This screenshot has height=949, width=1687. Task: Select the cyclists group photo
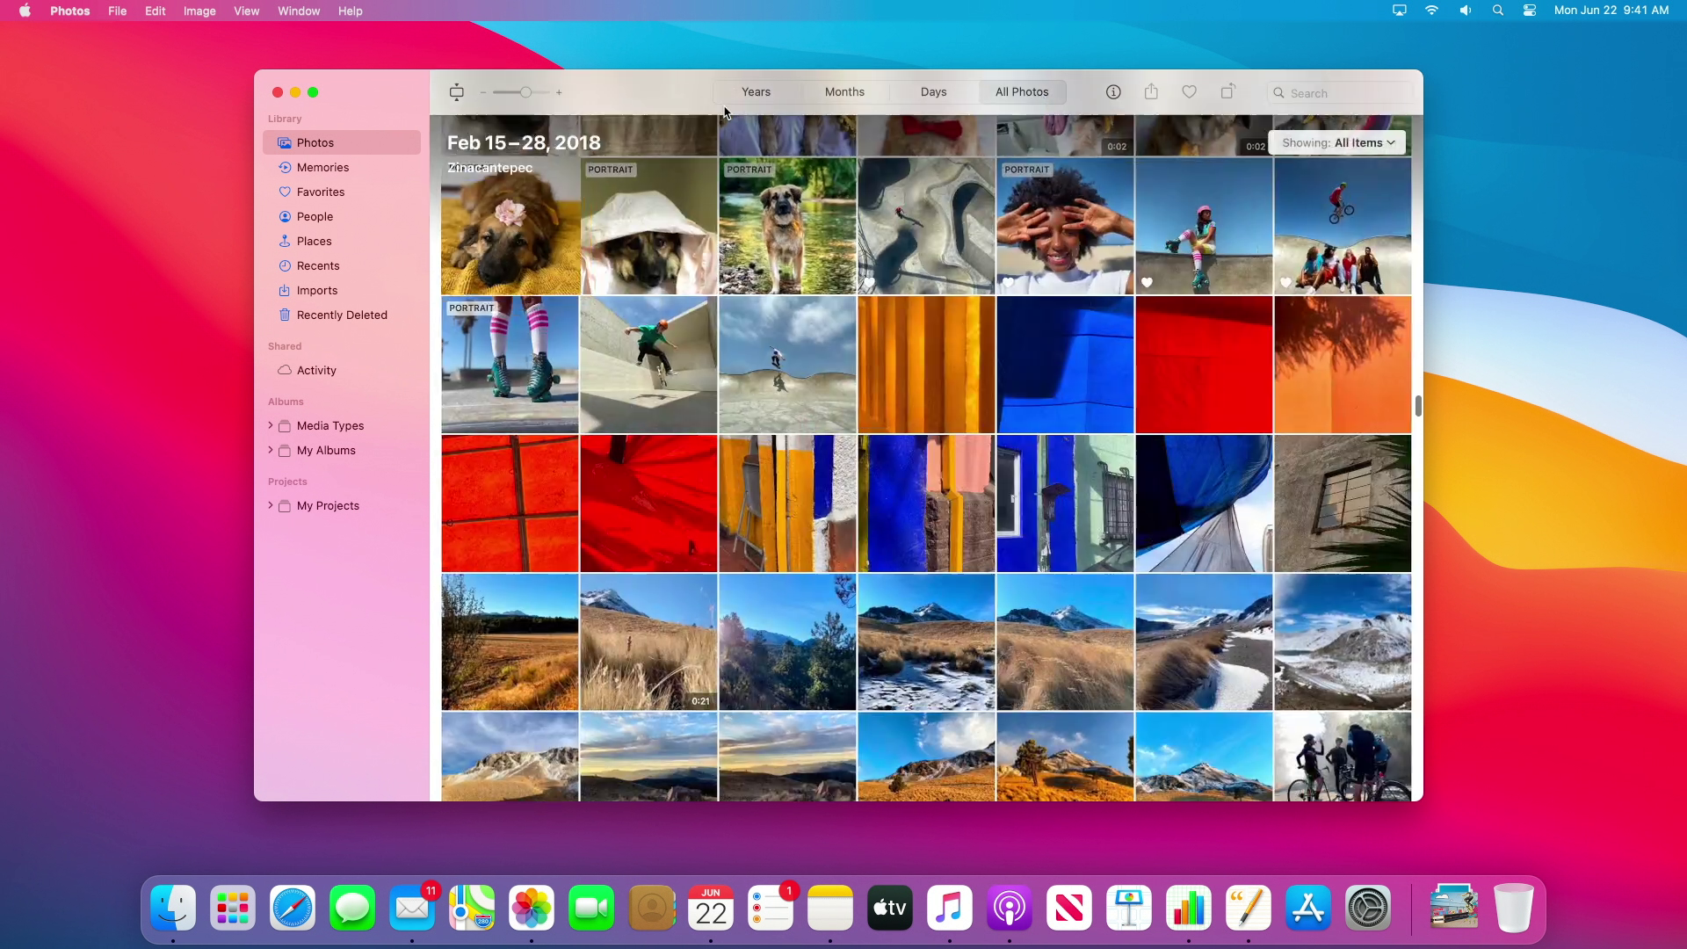pyautogui.click(x=1343, y=757)
